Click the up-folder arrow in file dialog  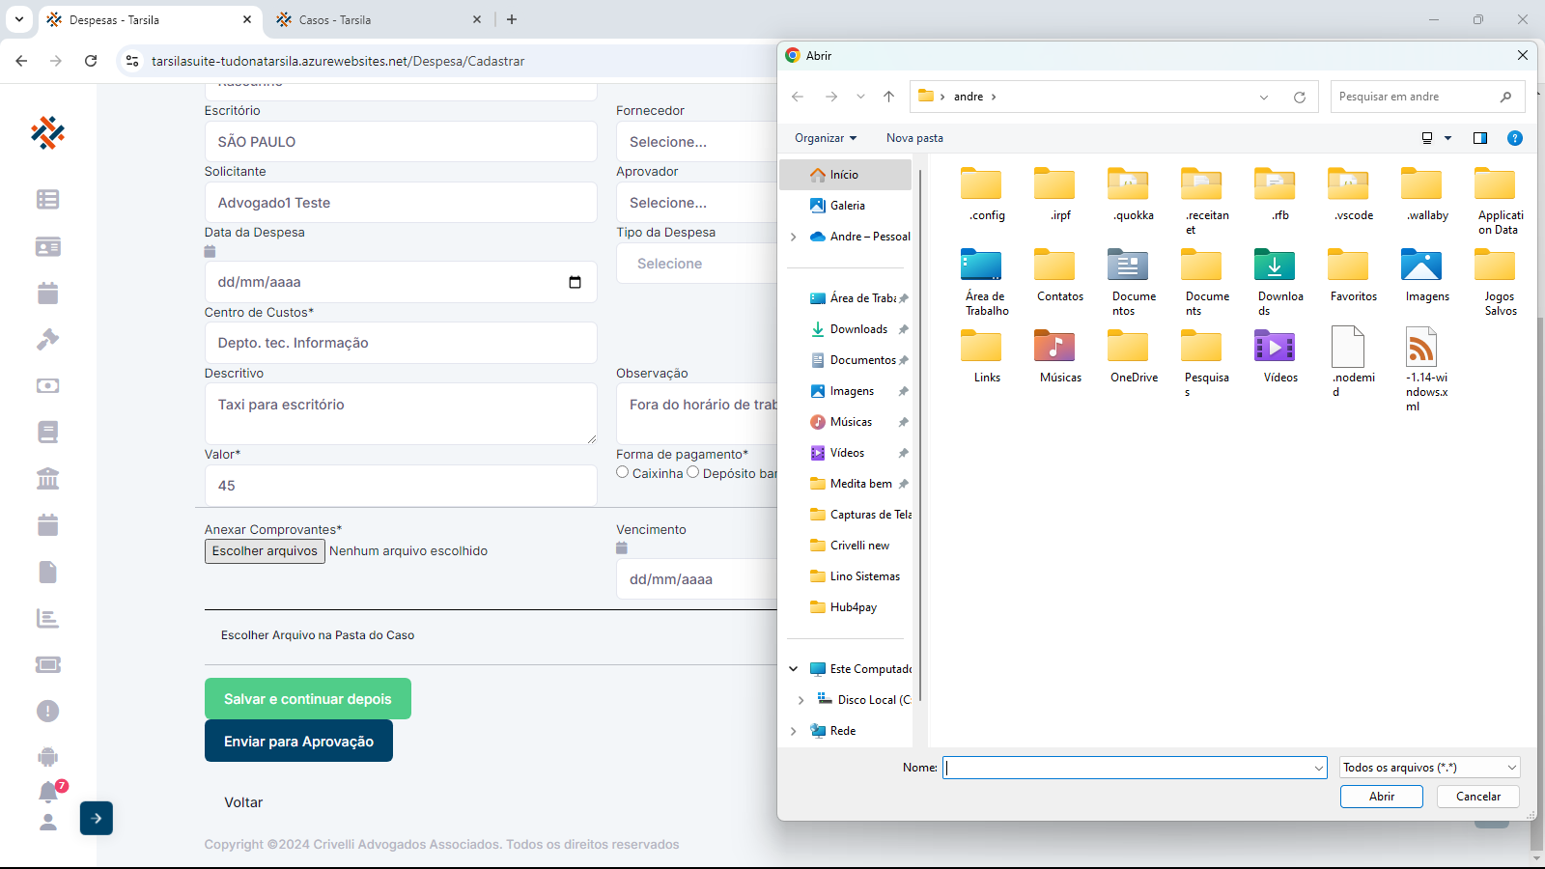click(888, 97)
